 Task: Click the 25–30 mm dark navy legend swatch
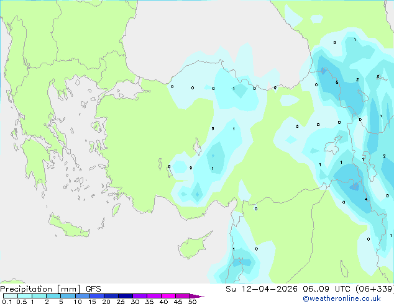[x=125, y=296]
